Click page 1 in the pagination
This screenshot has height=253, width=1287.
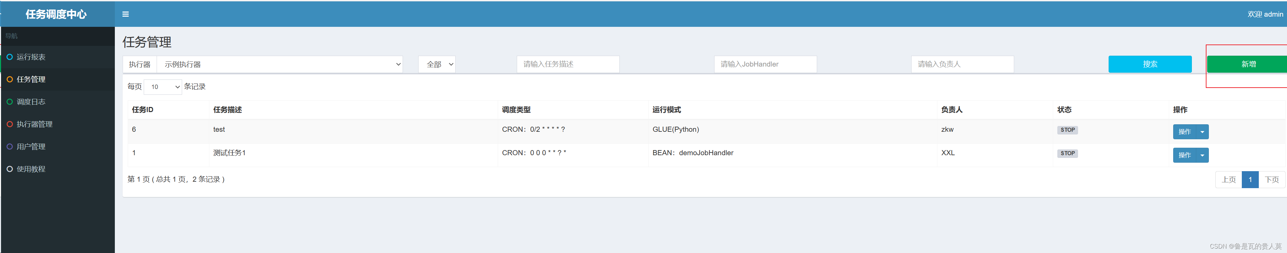[1250, 180]
